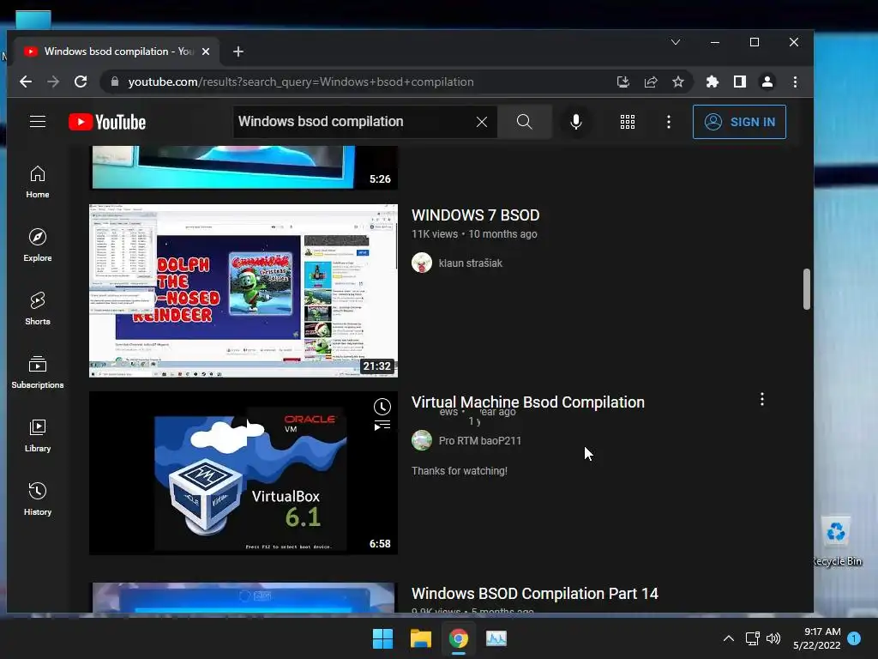
Task: Click the Chrome taskbar icon
Action: [x=459, y=638]
